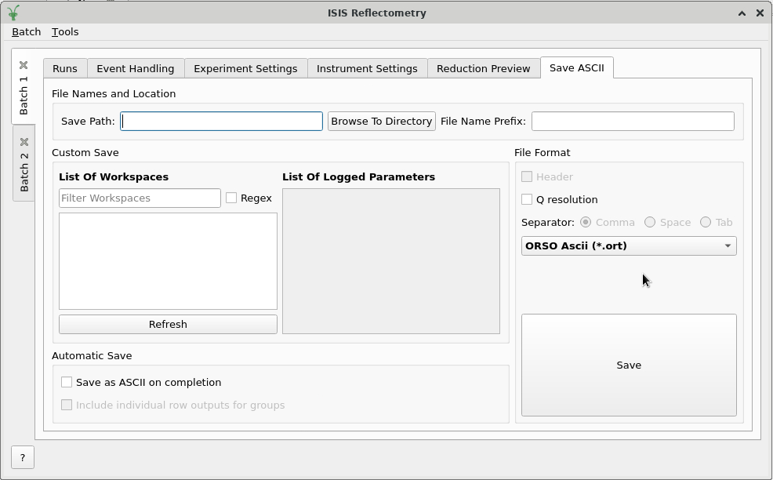
Task: Open the Tools menu
Action: click(x=65, y=31)
